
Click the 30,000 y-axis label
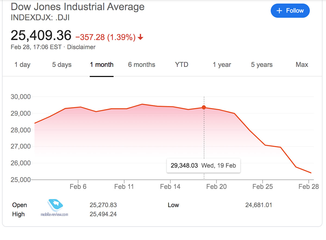click(x=20, y=97)
